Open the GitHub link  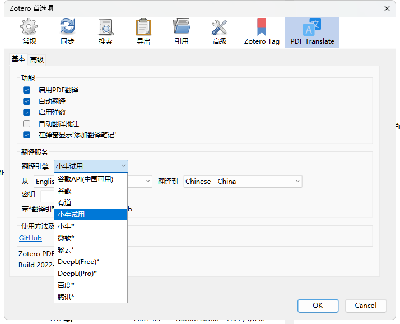30,238
